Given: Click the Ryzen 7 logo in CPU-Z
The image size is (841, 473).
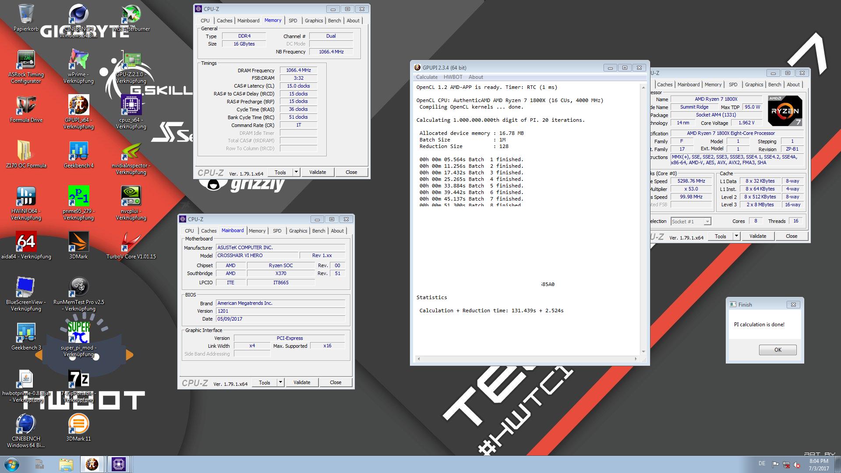Looking at the screenshot, I should tap(785, 111).
